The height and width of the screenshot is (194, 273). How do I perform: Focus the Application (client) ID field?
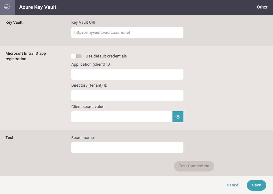tap(127, 74)
